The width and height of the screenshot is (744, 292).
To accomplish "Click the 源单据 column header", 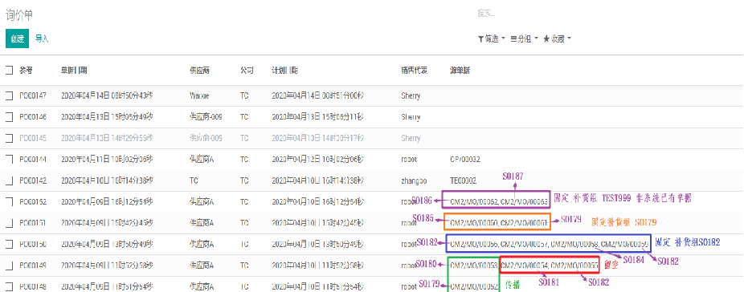I will coord(460,71).
